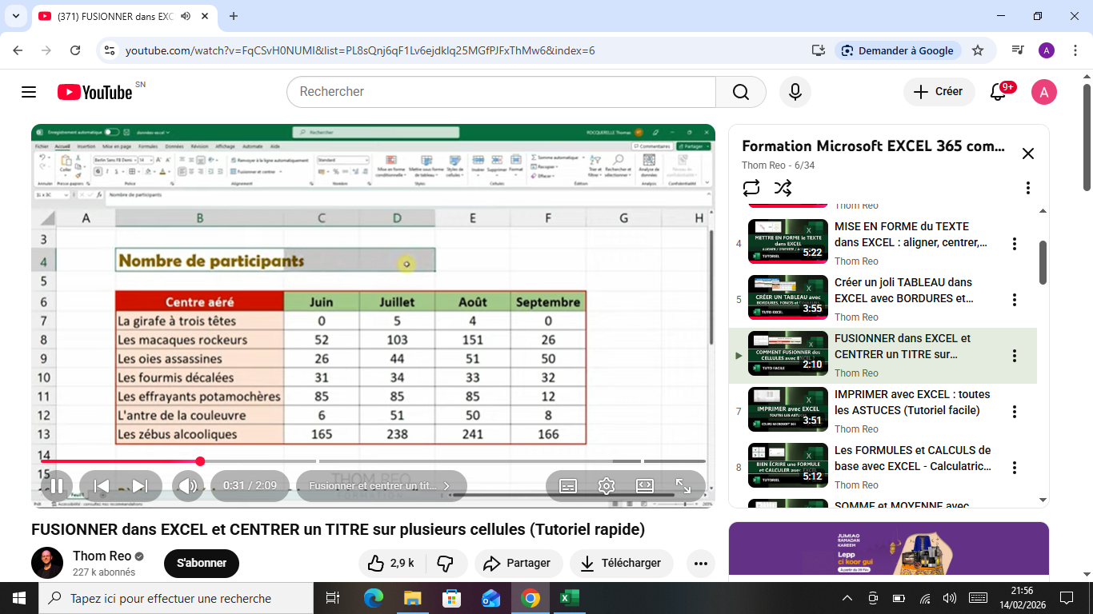1093x614 pixels.
Task: Open more options for IMPRIMER avec EXCEL video
Action: [x=1014, y=412]
